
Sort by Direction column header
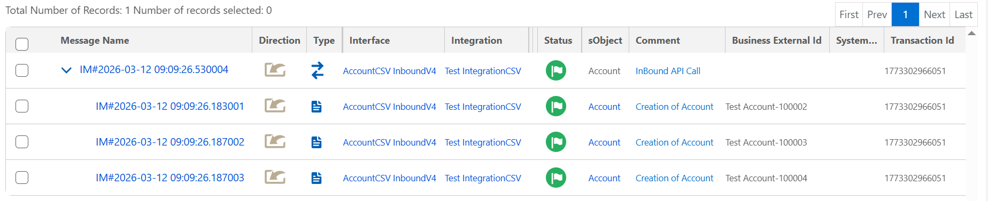point(280,41)
